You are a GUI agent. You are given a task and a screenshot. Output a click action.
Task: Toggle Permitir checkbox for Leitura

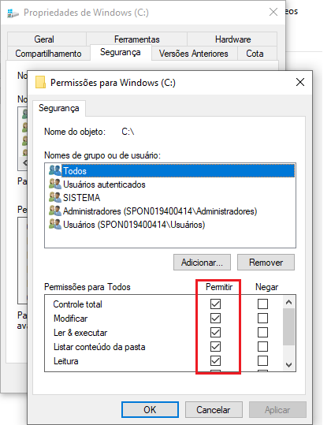(215, 361)
